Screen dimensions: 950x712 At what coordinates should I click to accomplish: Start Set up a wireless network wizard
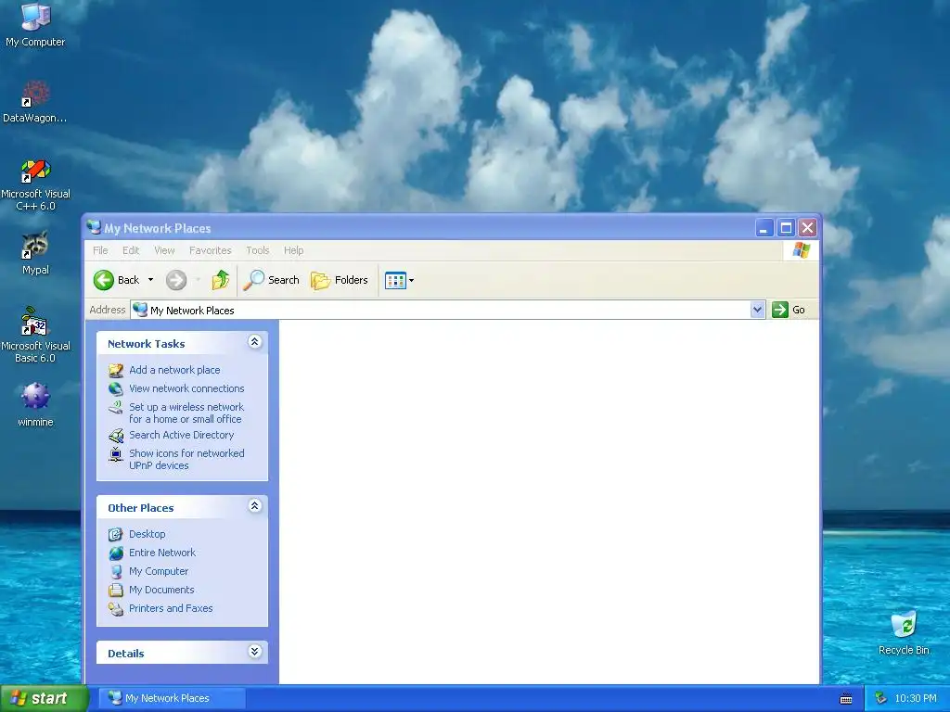point(186,413)
